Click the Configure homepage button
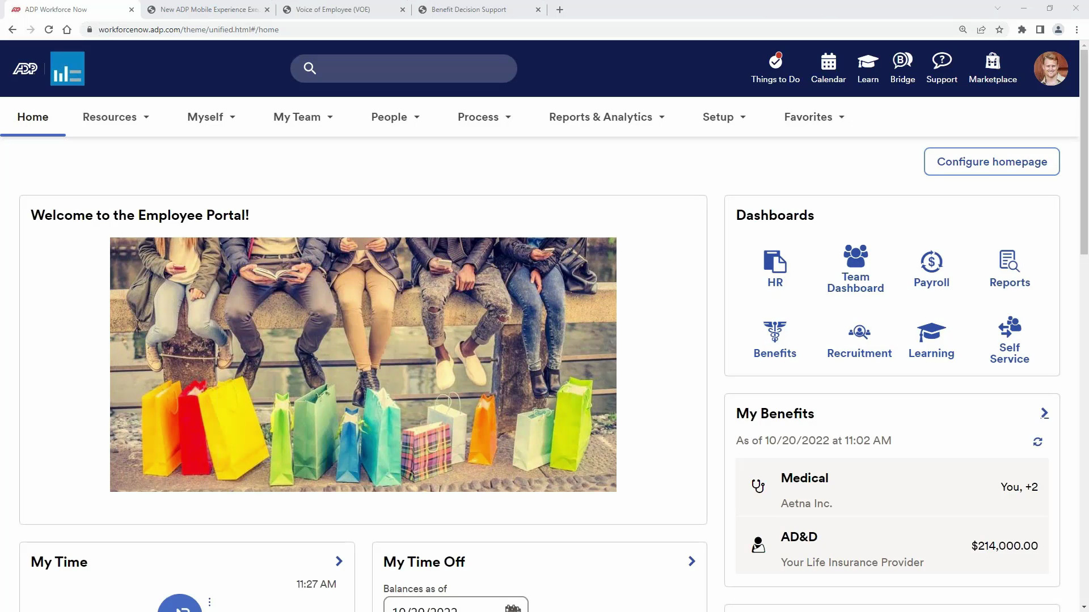Screen dimensions: 1089x612 (991, 161)
